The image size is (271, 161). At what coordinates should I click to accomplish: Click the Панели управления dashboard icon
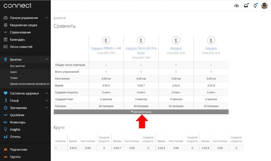[5, 18]
